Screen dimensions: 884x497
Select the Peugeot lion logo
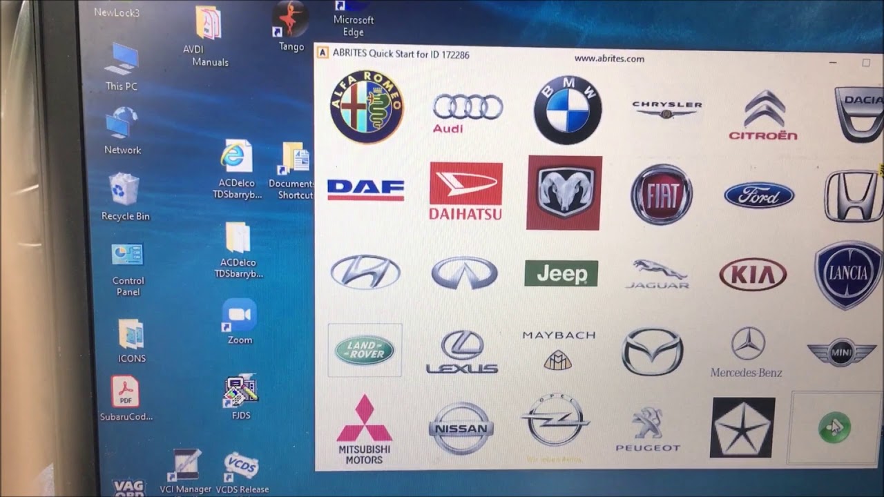[x=648, y=429]
